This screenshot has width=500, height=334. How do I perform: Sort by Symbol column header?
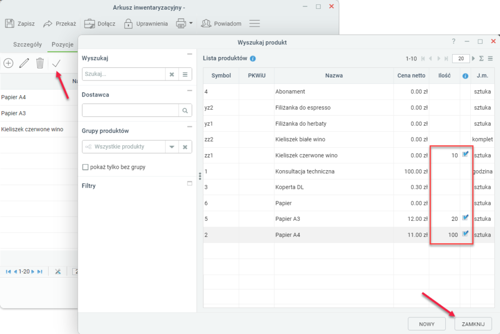tap(221, 76)
